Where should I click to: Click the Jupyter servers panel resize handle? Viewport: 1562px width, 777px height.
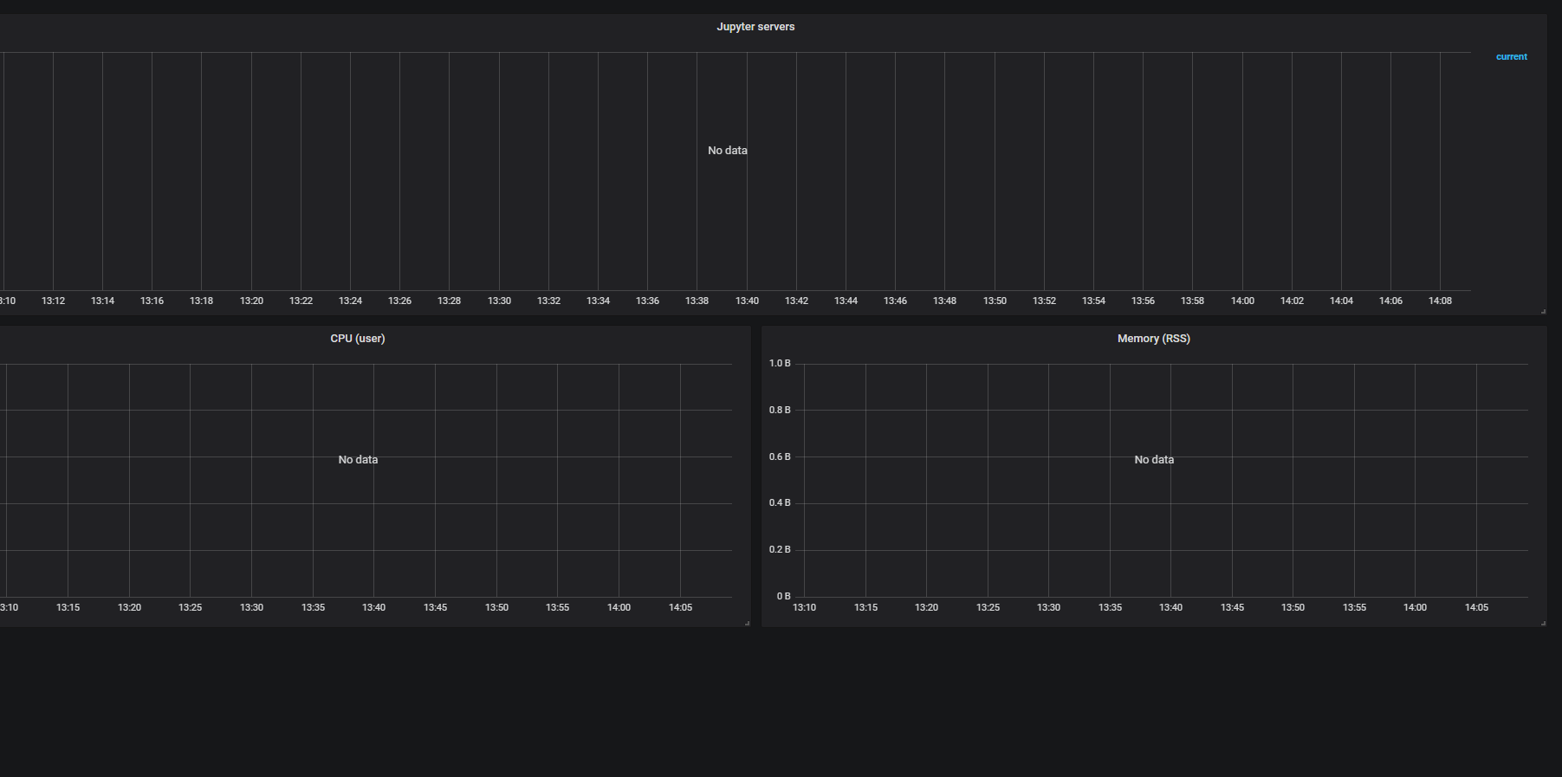coord(1543,311)
